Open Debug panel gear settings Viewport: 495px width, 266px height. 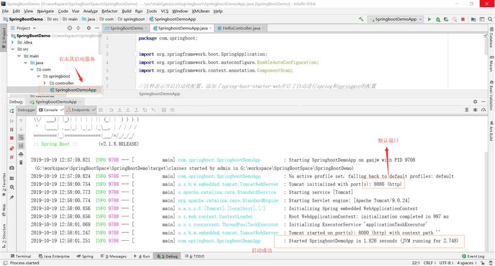pyautogui.click(x=475, y=102)
